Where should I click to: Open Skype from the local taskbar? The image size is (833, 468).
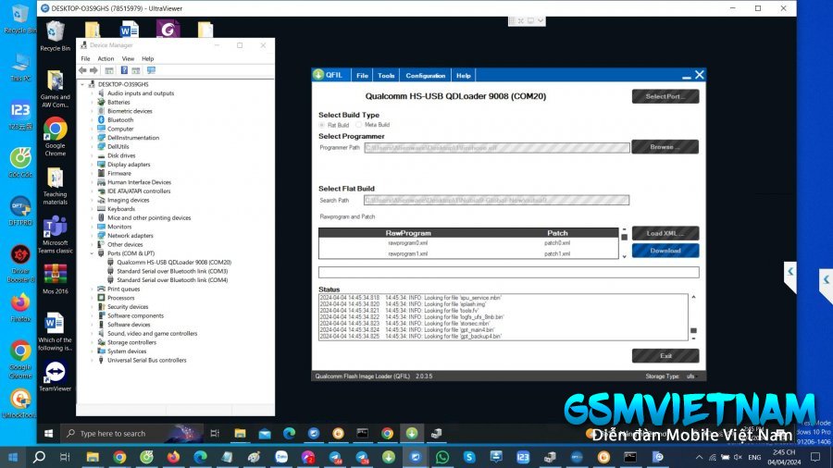469,457
